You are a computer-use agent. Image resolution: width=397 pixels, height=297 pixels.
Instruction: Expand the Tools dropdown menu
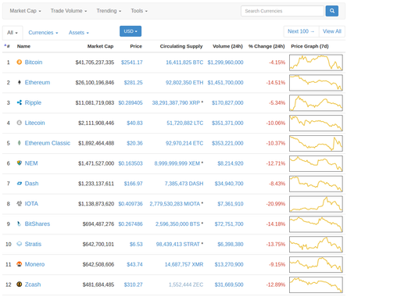[x=139, y=11]
